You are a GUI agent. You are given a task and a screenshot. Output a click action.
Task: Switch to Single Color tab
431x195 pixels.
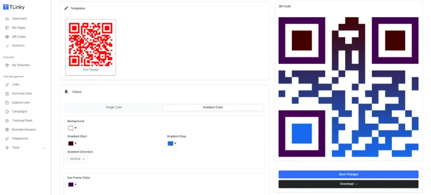[x=114, y=107]
